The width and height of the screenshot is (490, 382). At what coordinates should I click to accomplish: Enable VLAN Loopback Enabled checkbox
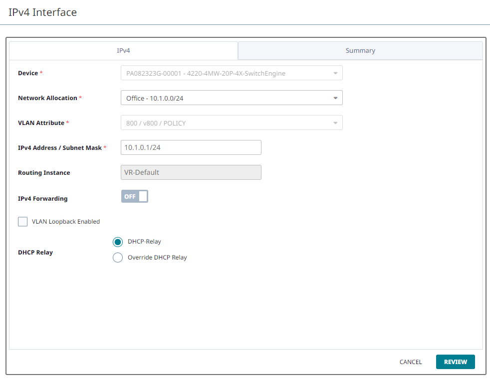click(22, 221)
